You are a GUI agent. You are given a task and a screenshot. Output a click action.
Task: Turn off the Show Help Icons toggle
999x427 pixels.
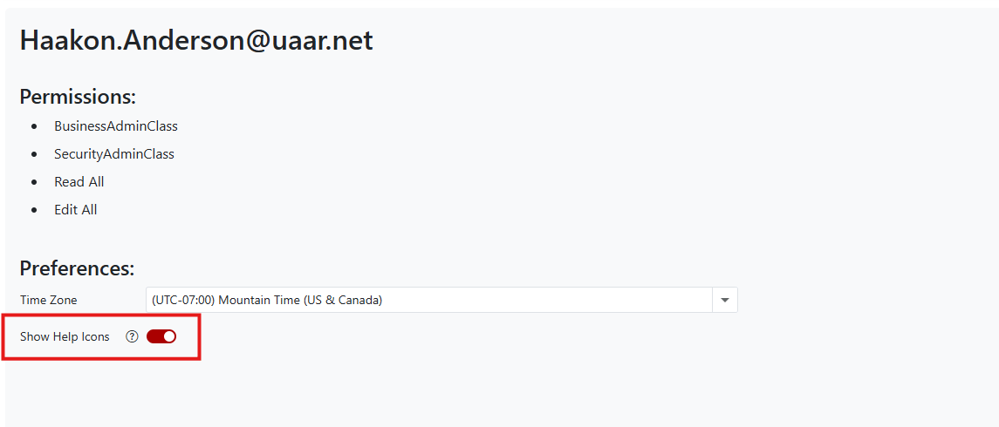tap(161, 336)
